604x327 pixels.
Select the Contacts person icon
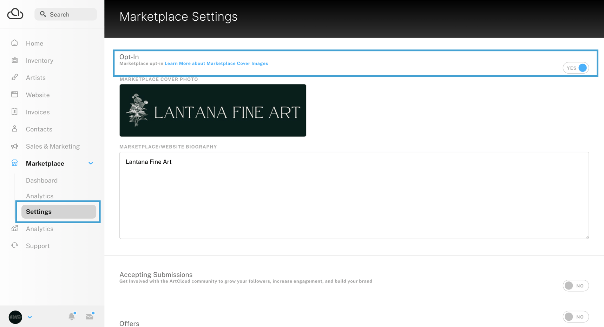coord(14,129)
